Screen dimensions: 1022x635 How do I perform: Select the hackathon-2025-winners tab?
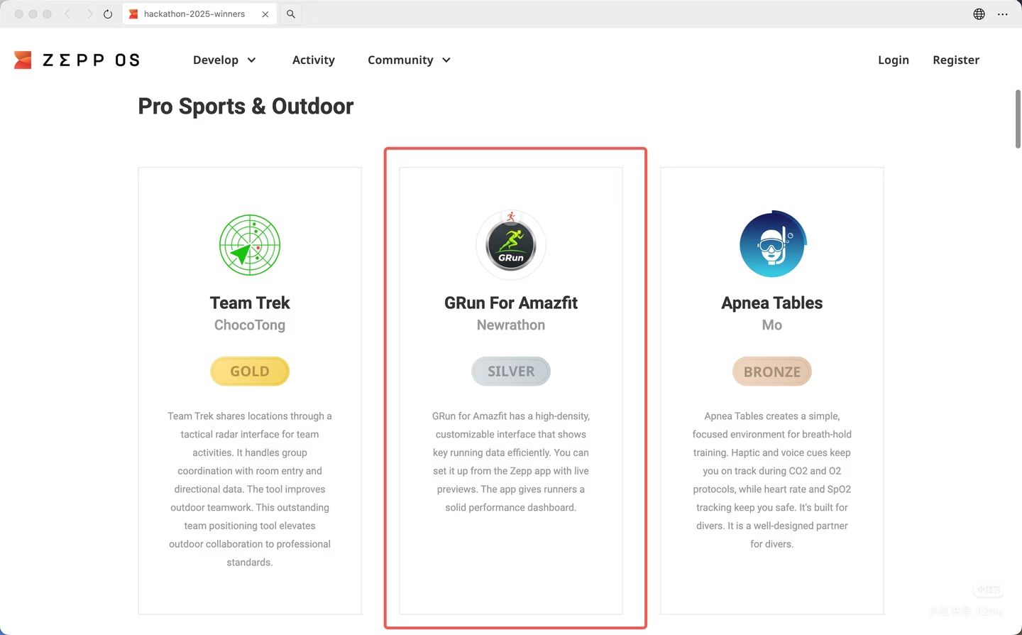point(194,14)
